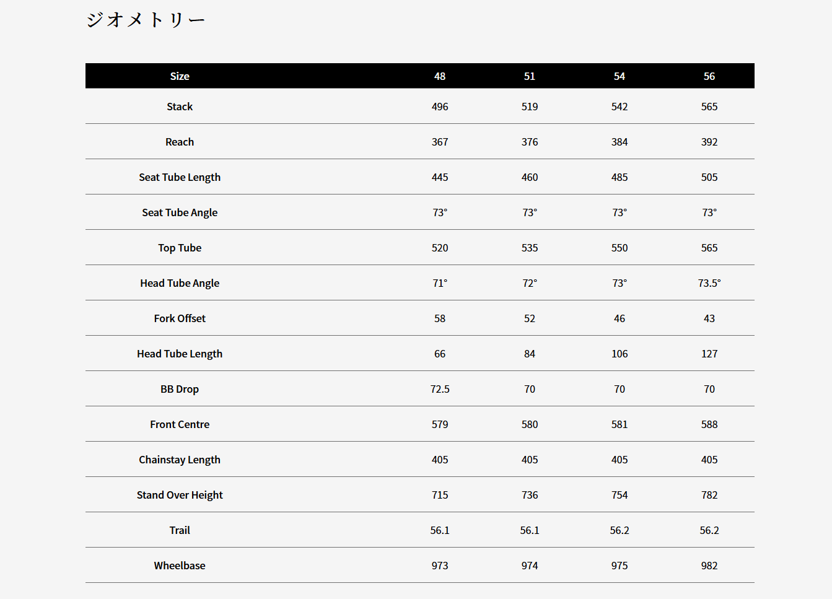This screenshot has width=832, height=599.
Task: Click the Head Tube Angle value 73.5°
Action: pyautogui.click(x=709, y=283)
